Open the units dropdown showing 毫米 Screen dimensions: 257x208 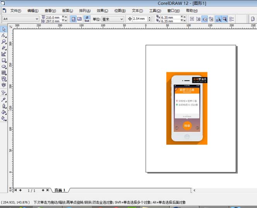click(122, 19)
